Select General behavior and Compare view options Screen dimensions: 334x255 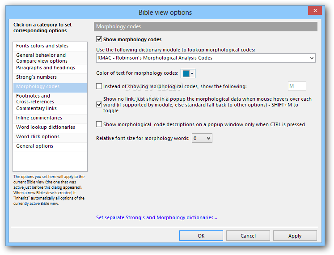(x=50, y=58)
